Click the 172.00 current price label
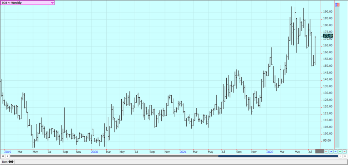This screenshot has height=165, width=348. [x=328, y=36]
